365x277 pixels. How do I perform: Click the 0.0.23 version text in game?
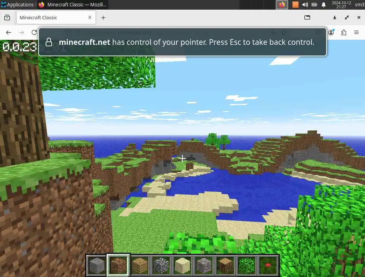[20, 47]
